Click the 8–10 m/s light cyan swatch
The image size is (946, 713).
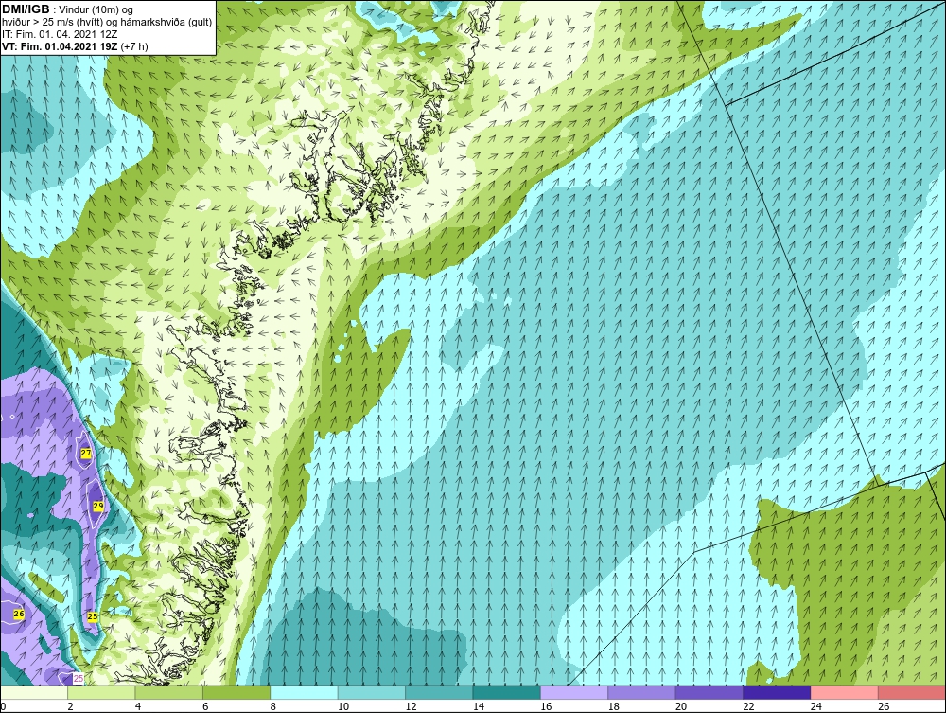[304, 692]
